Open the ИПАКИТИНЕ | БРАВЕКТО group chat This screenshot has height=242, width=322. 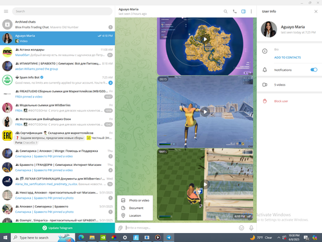coord(57,66)
